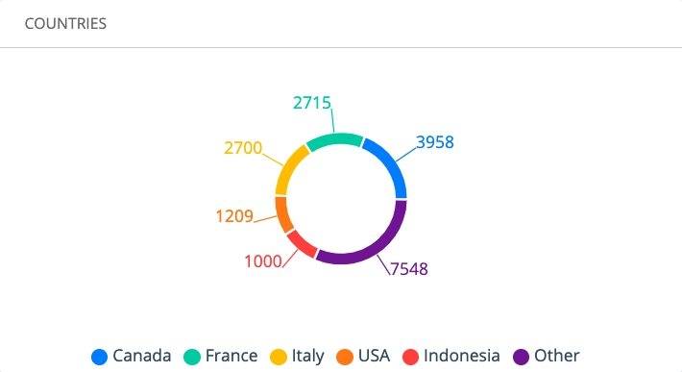Click the red Indonesia legend dot
The height and width of the screenshot is (372, 682).
pyautogui.click(x=410, y=357)
